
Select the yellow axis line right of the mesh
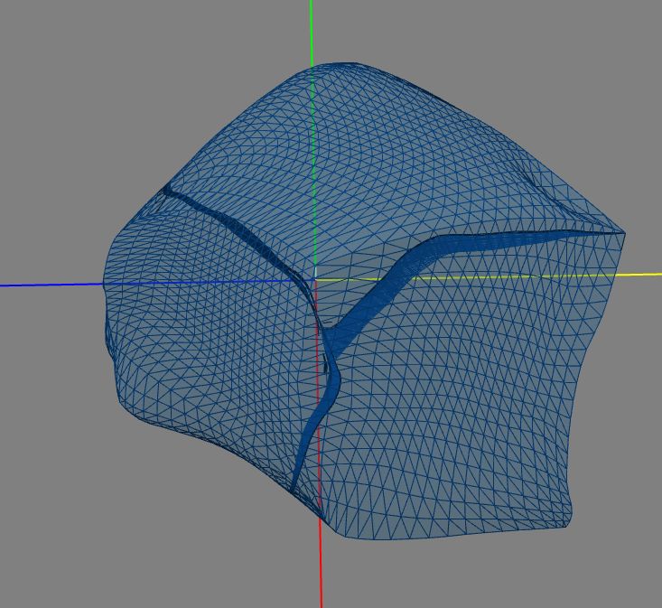pos(642,275)
